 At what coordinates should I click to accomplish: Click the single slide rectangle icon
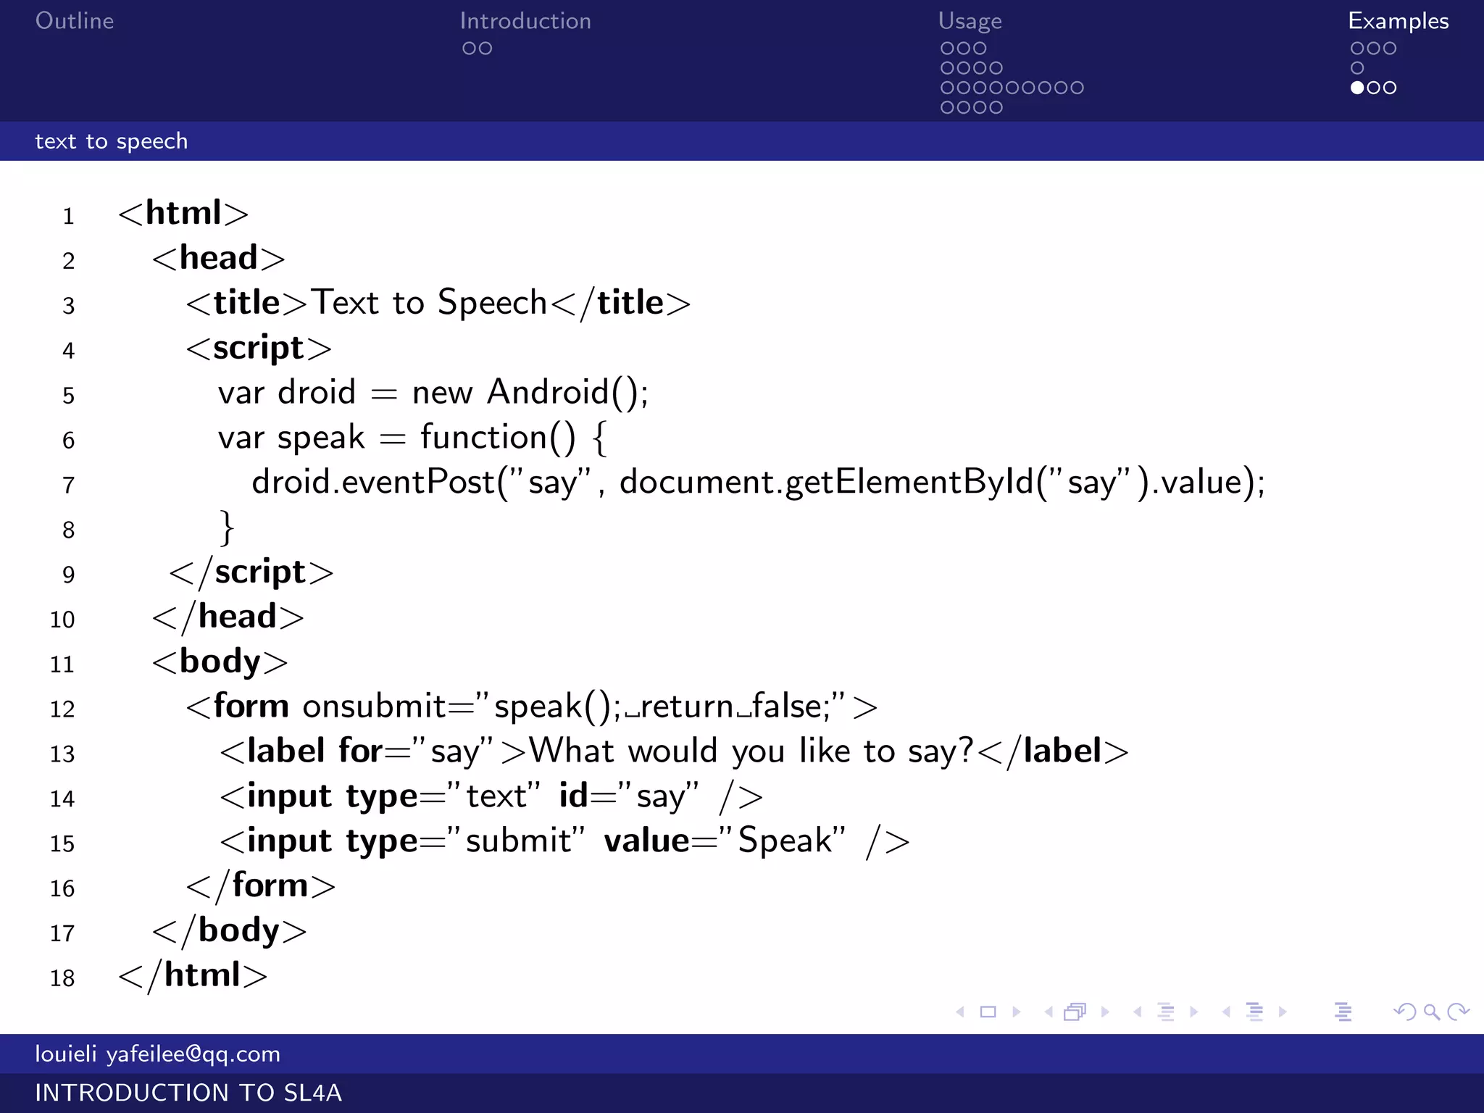[988, 1012]
